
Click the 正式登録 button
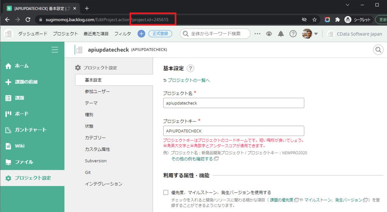click(x=160, y=34)
